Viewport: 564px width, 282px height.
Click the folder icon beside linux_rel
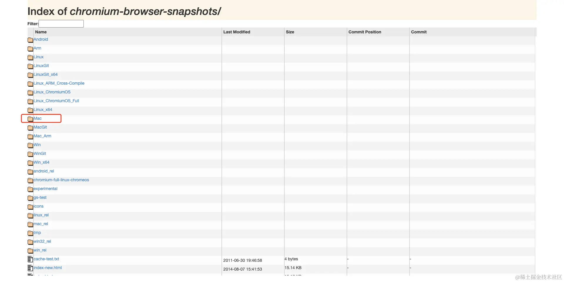(x=30, y=216)
